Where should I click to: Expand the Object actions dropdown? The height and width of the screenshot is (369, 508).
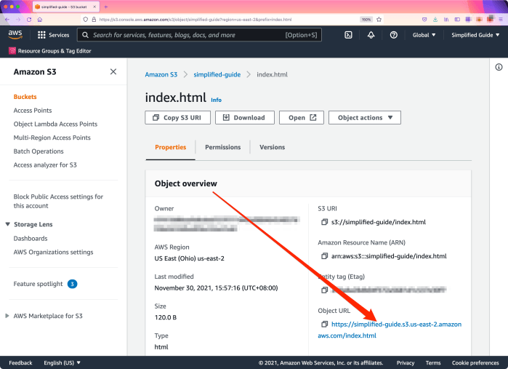[365, 117]
